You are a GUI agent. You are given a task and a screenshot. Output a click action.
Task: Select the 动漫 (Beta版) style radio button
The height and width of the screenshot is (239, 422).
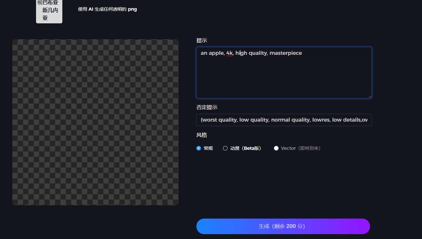click(x=225, y=148)
